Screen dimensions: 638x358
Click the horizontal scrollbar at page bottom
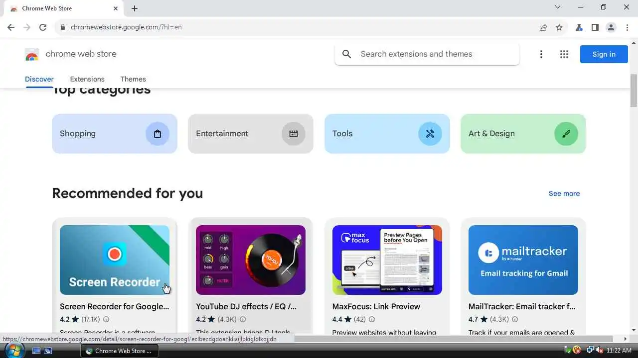[x=454, y=339]
